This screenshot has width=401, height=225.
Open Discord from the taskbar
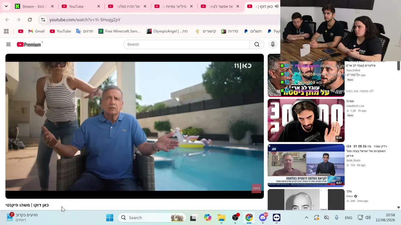pyautogui.click(x=263, y=218)
